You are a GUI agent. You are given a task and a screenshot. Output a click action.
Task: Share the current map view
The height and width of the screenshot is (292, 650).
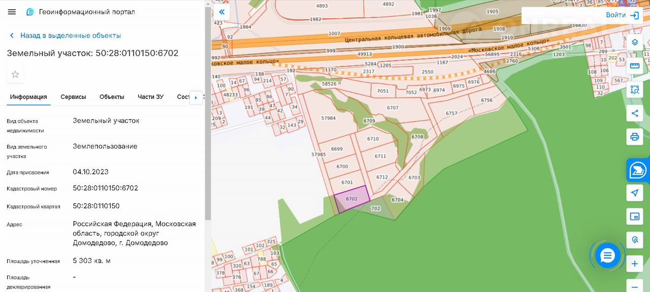coord(634,113)
